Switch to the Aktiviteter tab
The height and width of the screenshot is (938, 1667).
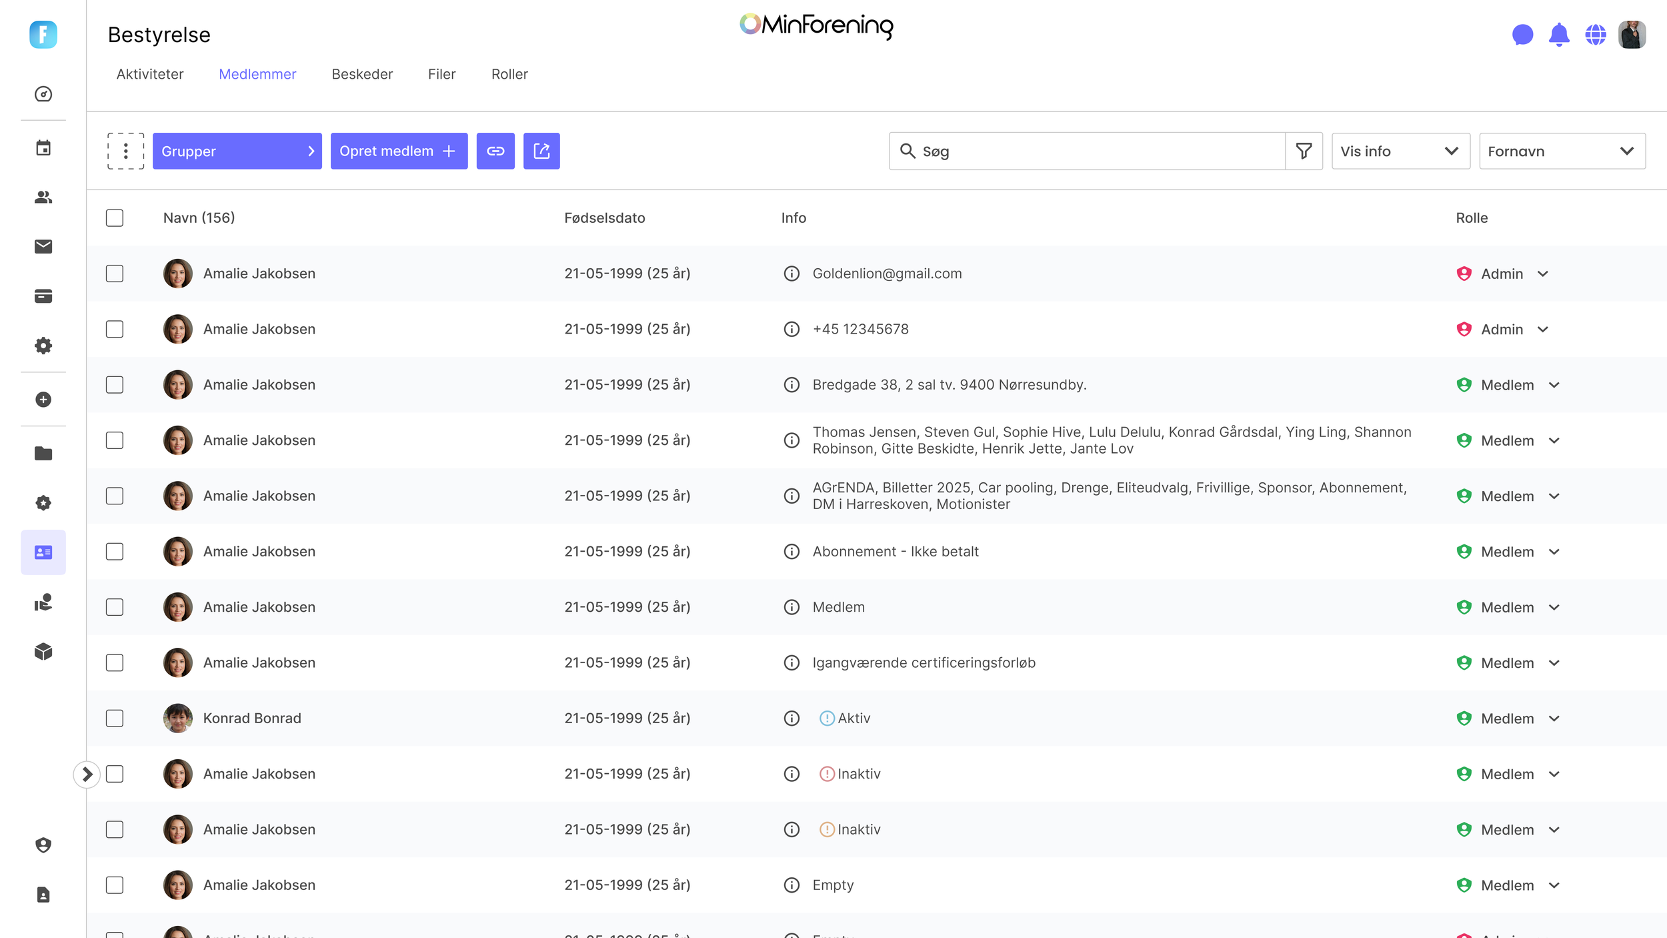(150, 74)
